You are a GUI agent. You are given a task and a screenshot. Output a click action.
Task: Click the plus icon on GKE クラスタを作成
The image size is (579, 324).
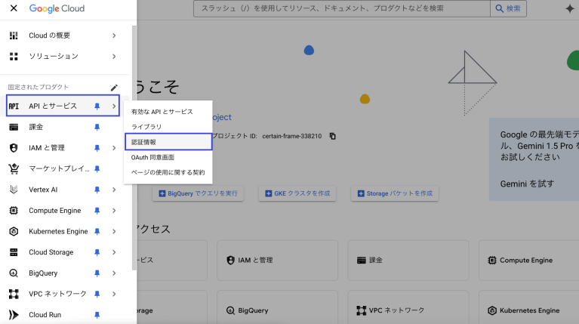coord(269,193)
